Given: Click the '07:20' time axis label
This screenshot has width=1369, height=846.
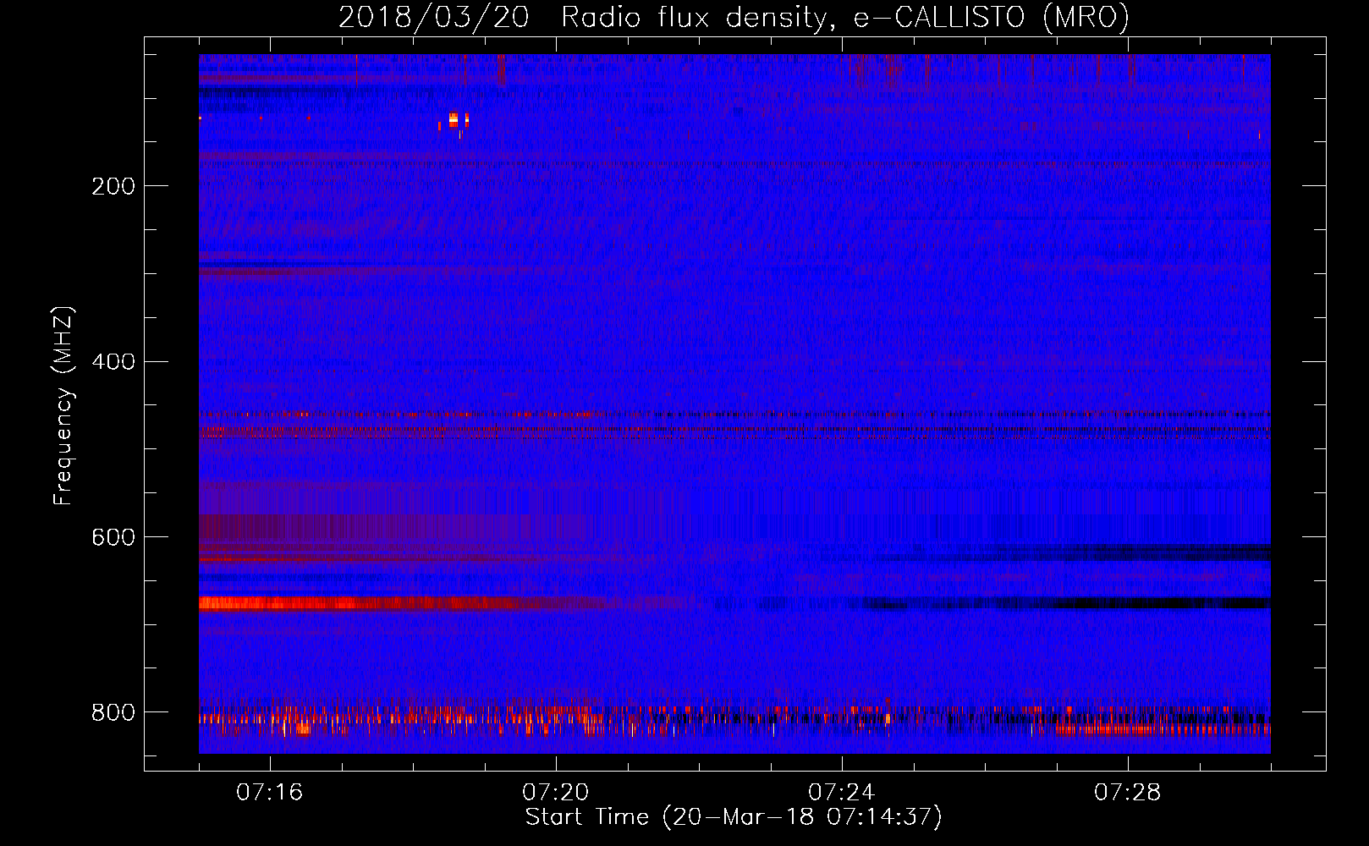Looking at the screenshot, I should [555, 793].
